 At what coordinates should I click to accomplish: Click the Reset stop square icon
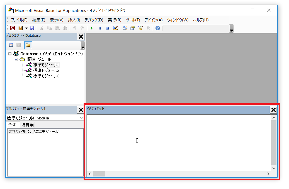pos(108,28)
